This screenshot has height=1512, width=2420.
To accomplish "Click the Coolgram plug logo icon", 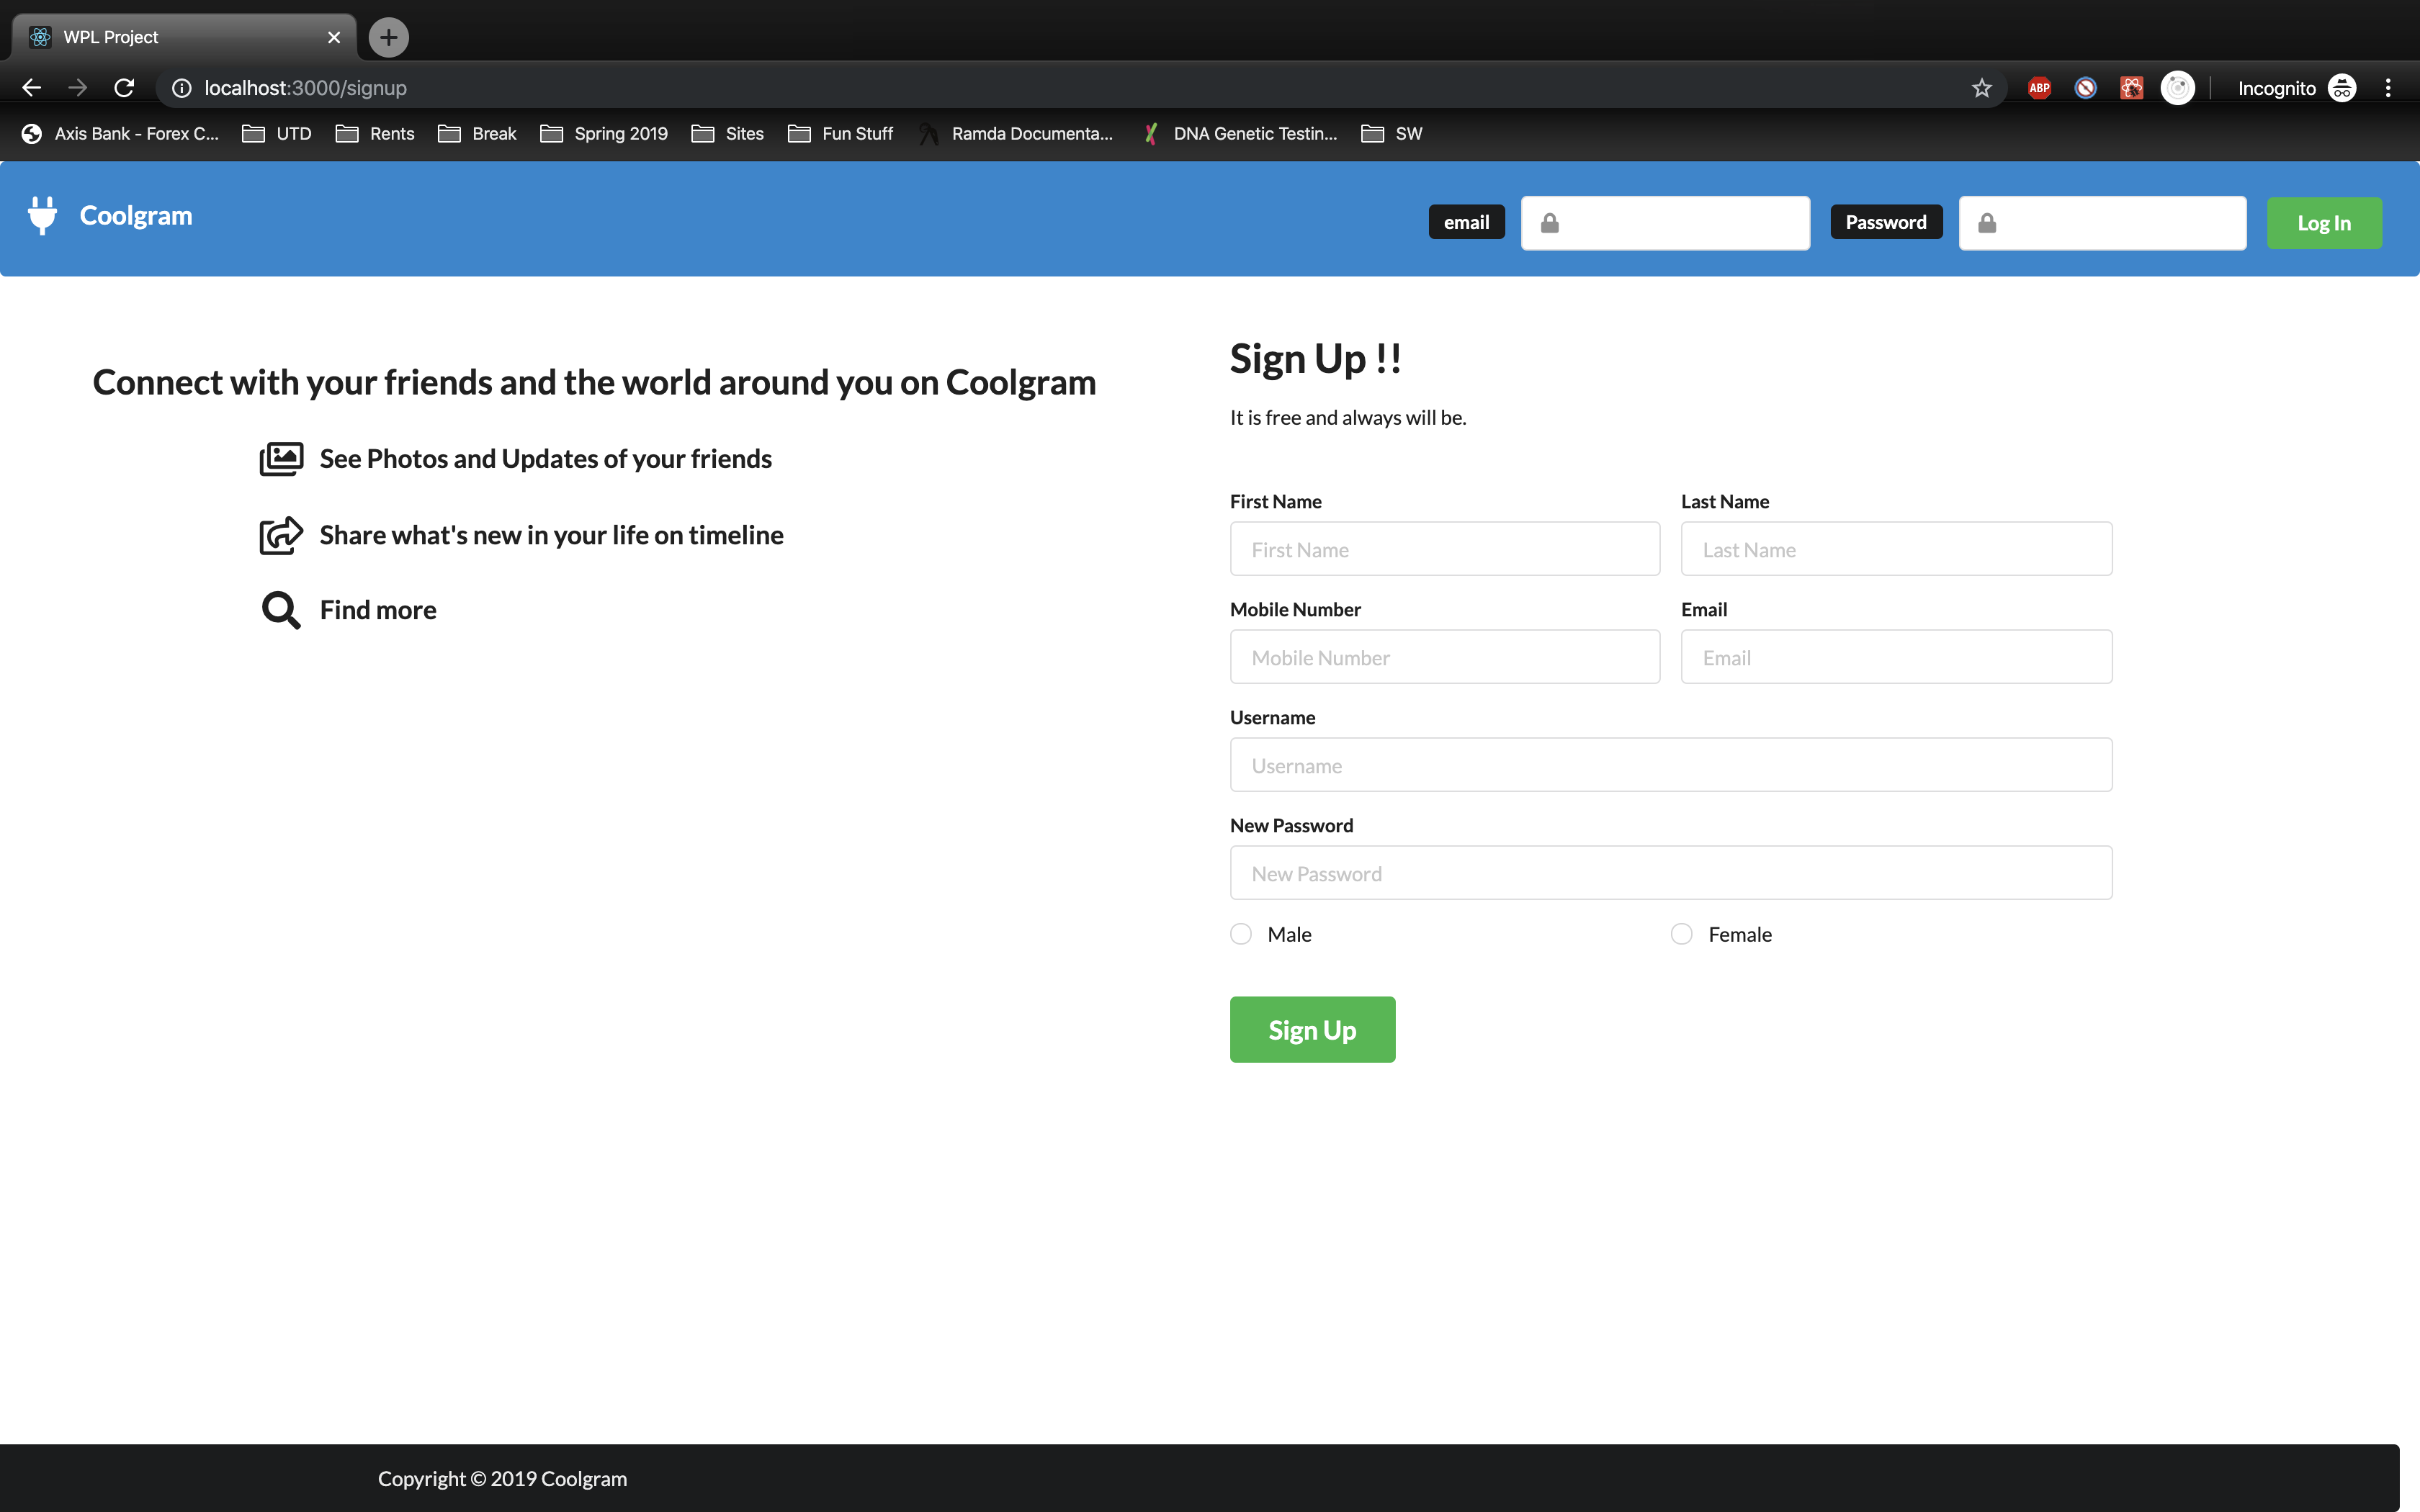I will coord(42,215).
